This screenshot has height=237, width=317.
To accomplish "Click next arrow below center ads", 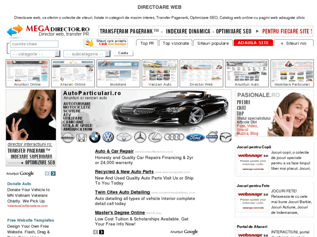I will (102, 232).
